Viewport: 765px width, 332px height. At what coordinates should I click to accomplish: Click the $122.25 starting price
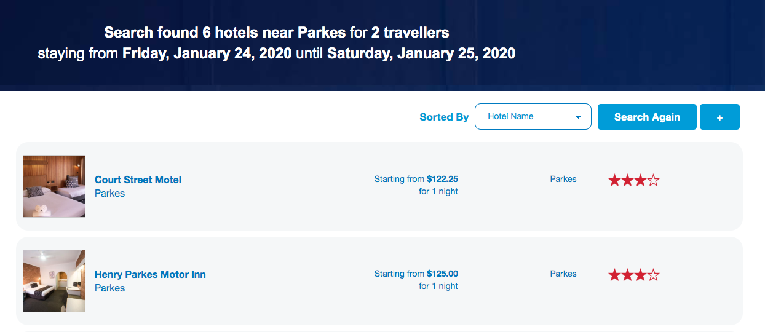pyautogui.click(x=442, y=179)
